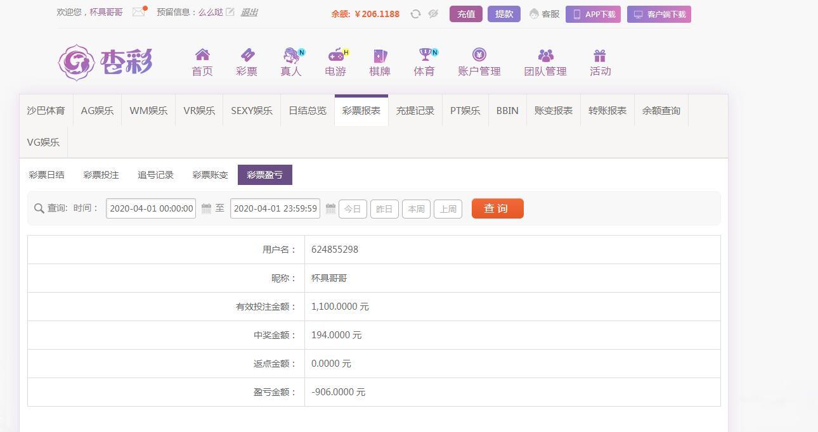The image size is (818, 432).
Task: Open 账户管理 account management menu
Action: click(x=479, y=63)
